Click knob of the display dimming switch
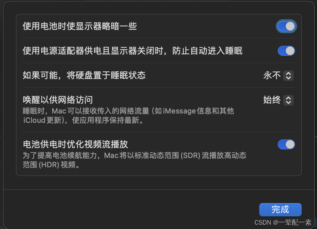317x229 pixels. pyautogui.click(x=290, y=26)
